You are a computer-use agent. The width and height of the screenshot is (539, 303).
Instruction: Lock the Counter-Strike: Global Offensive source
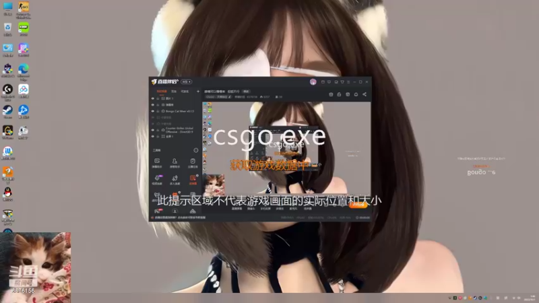point(158,130)
